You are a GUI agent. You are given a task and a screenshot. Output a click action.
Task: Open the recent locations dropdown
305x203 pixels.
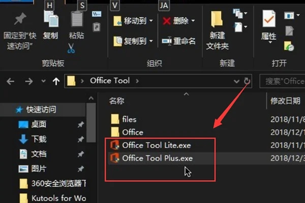[x=43, y=81]
